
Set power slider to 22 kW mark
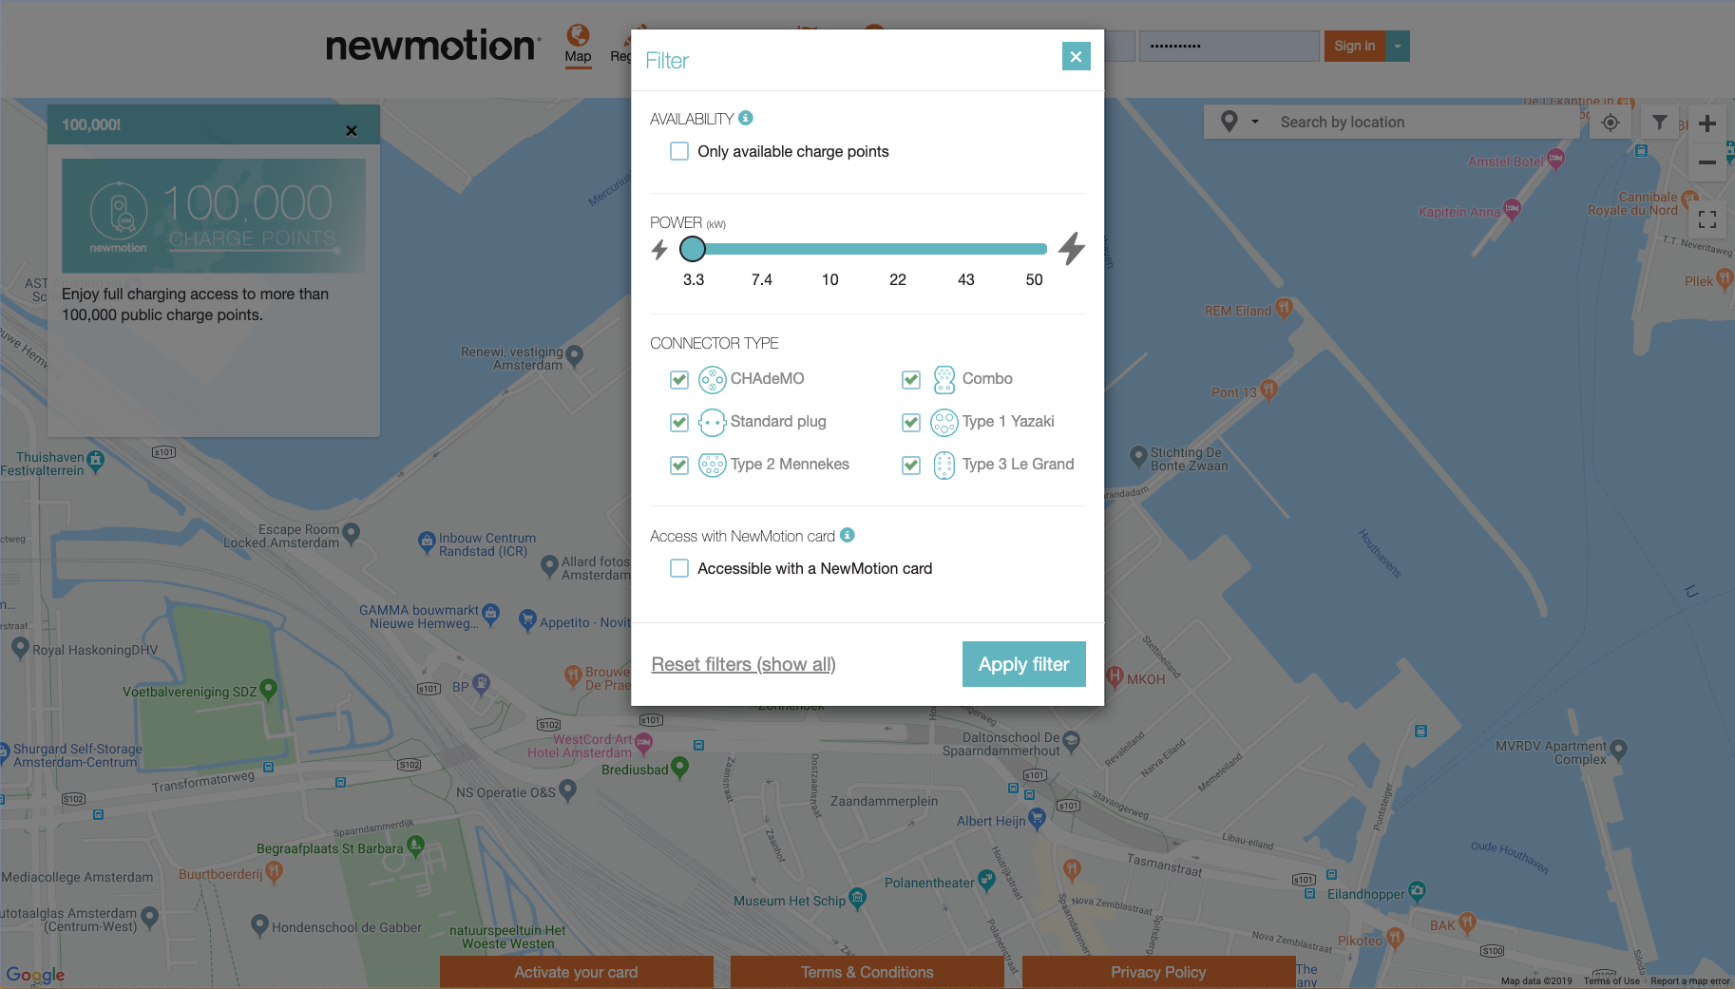tap(898, 249)
